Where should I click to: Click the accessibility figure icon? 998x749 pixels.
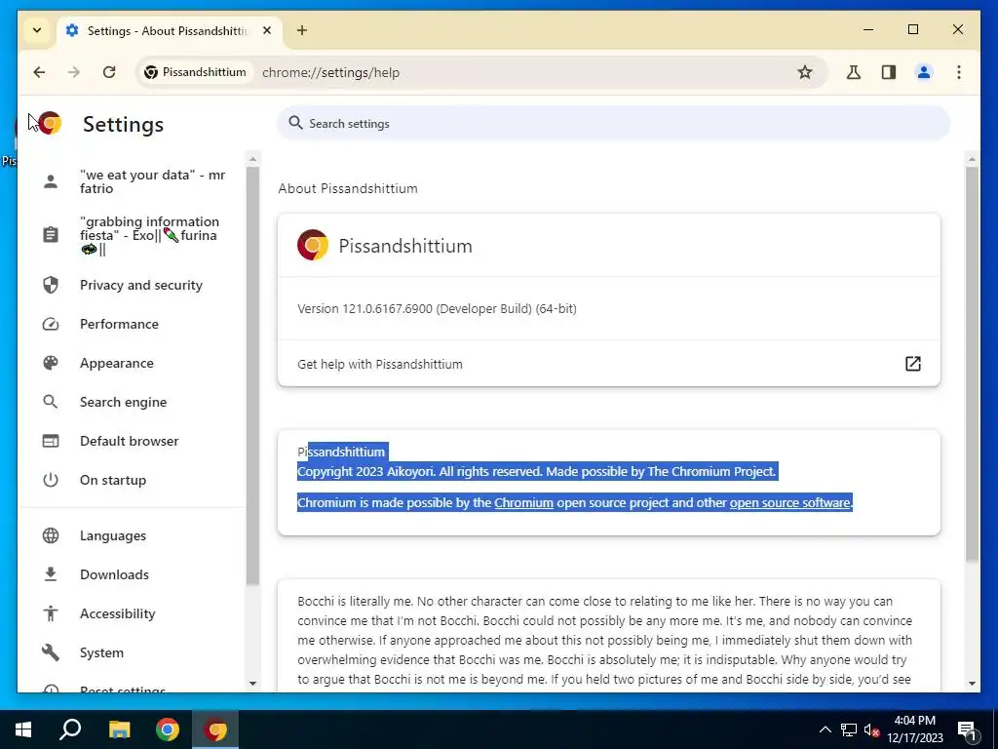pos(51,613)
